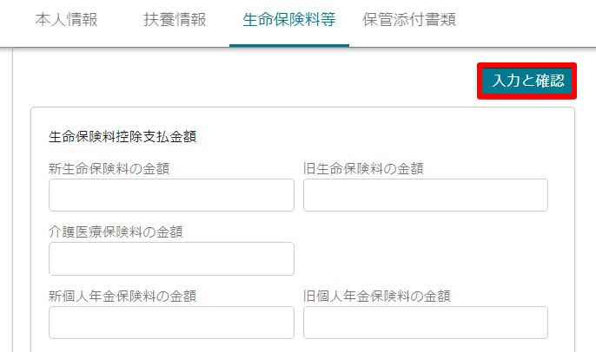The height and width of the screenshot is (352, 596).
Task: Activate the 旧個人年金保険料の金額 input field
Action: coord(426,323)
